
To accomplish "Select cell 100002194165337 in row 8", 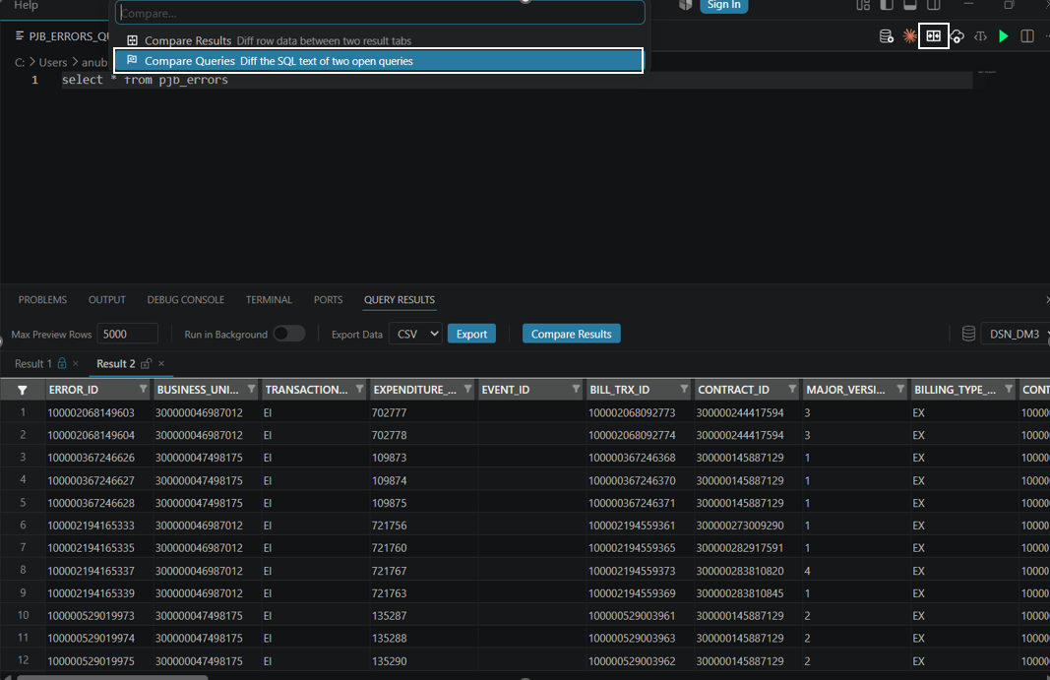I will coord(92,571).
